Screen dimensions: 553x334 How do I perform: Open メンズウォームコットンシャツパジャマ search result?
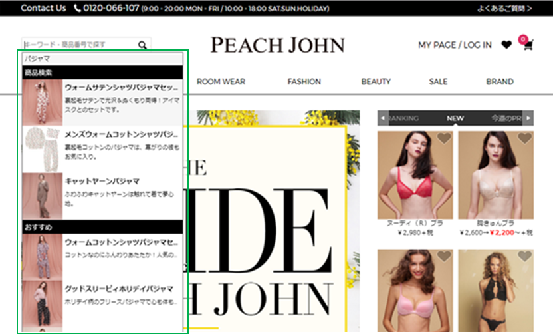pyautogui.click(x=102, y=149)
